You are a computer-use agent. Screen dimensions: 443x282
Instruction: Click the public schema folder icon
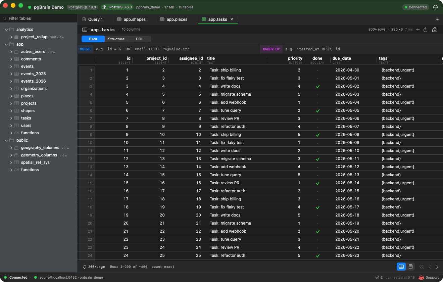tap(12, 140)
